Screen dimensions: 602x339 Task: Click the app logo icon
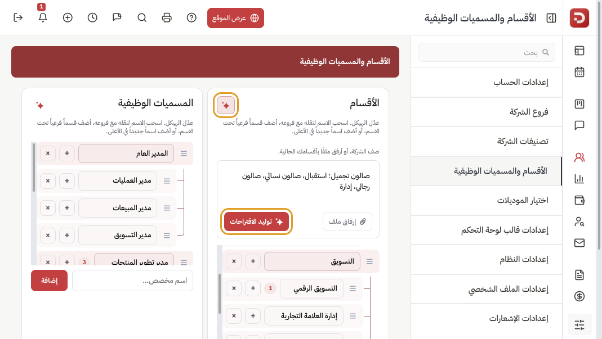[x=579, y=18]
